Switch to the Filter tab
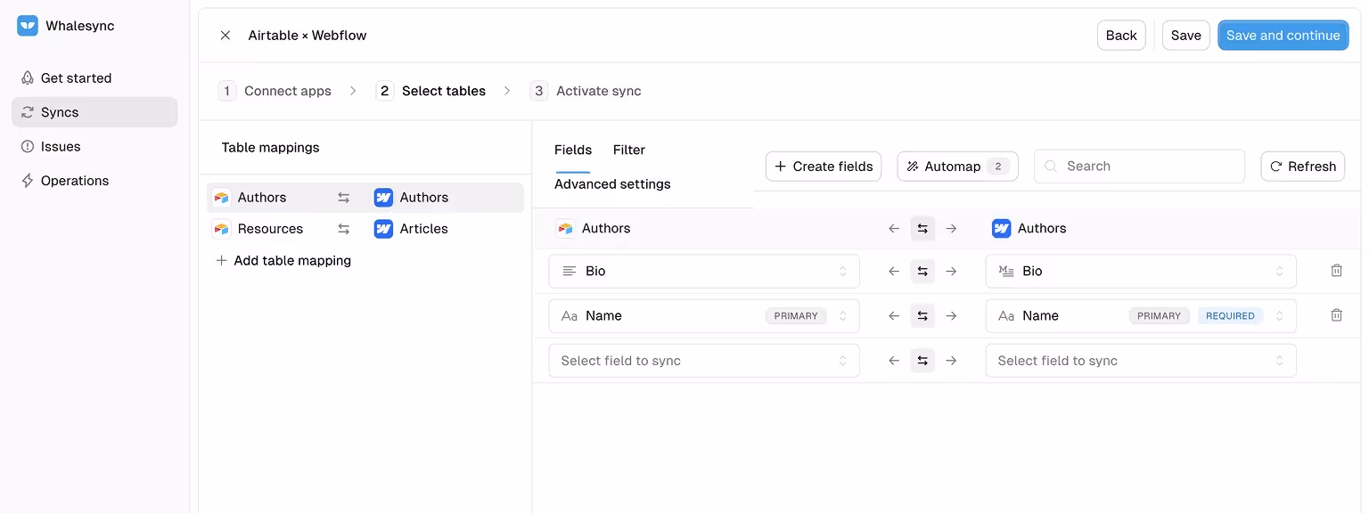1369x513 pixels. pyautogui.click(x=628, y=150)
